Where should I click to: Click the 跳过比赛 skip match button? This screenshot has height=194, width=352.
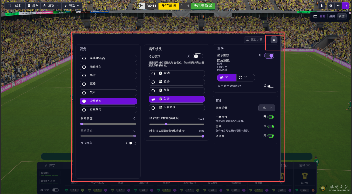(x=254, y=40)
